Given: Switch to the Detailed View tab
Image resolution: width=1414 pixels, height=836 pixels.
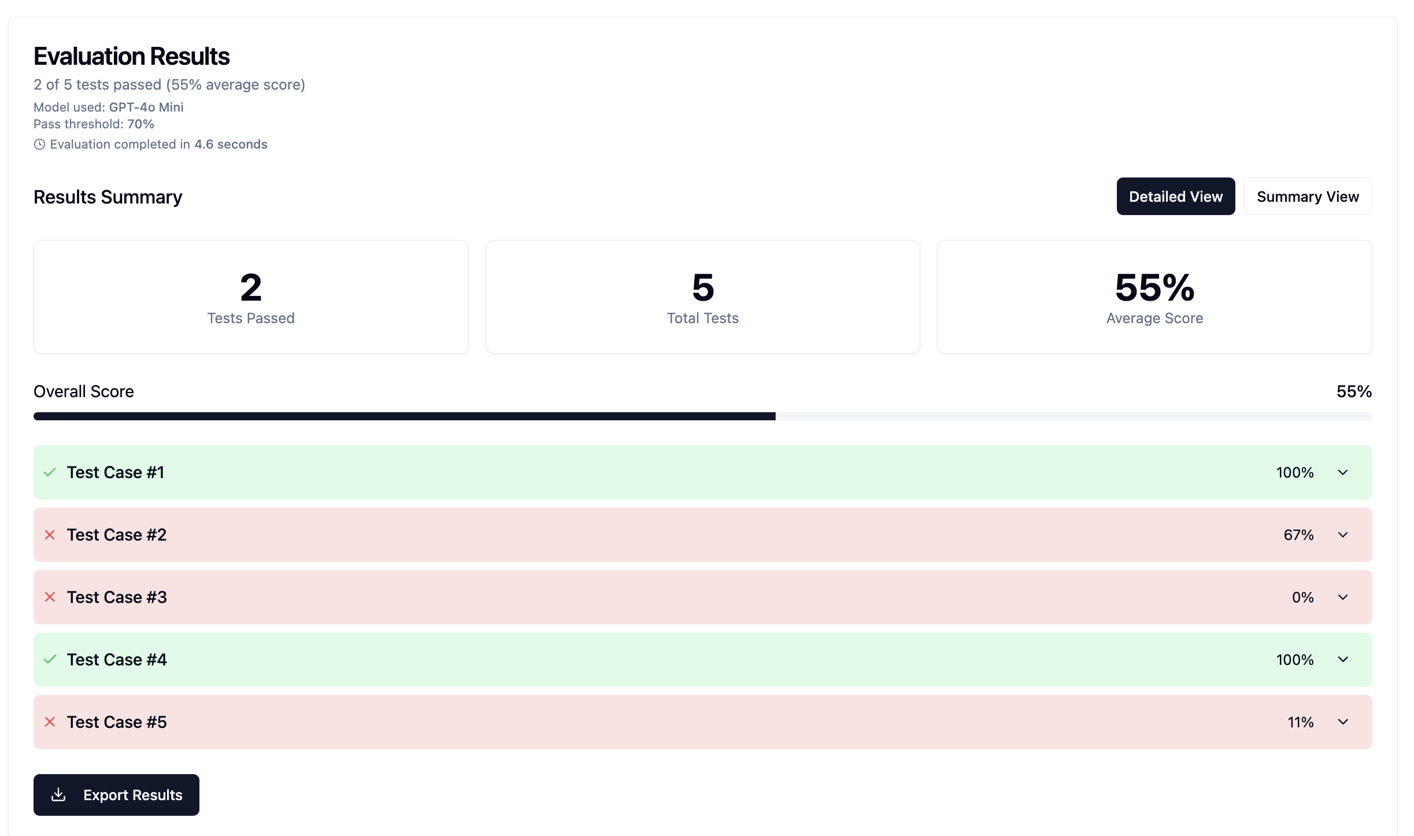Looking at the screenshot, I should [x=1176, y=197].
